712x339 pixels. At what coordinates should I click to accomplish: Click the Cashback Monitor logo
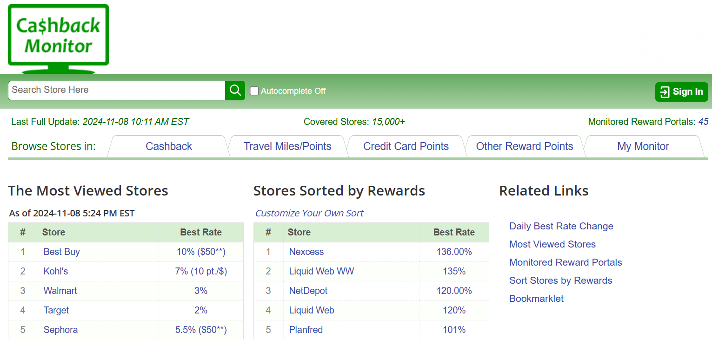tap(58, 37)
